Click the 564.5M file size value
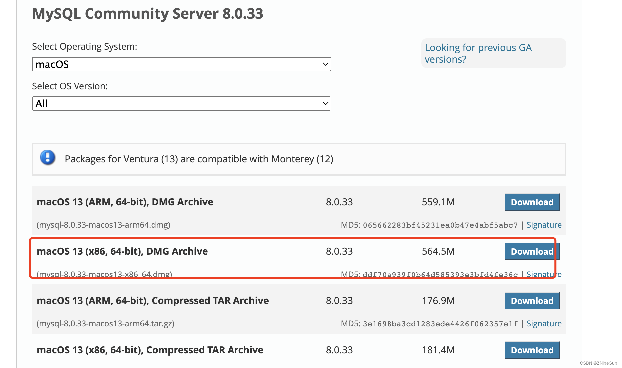Viewport: 622px width, 368px height. [x=438, y=251]
